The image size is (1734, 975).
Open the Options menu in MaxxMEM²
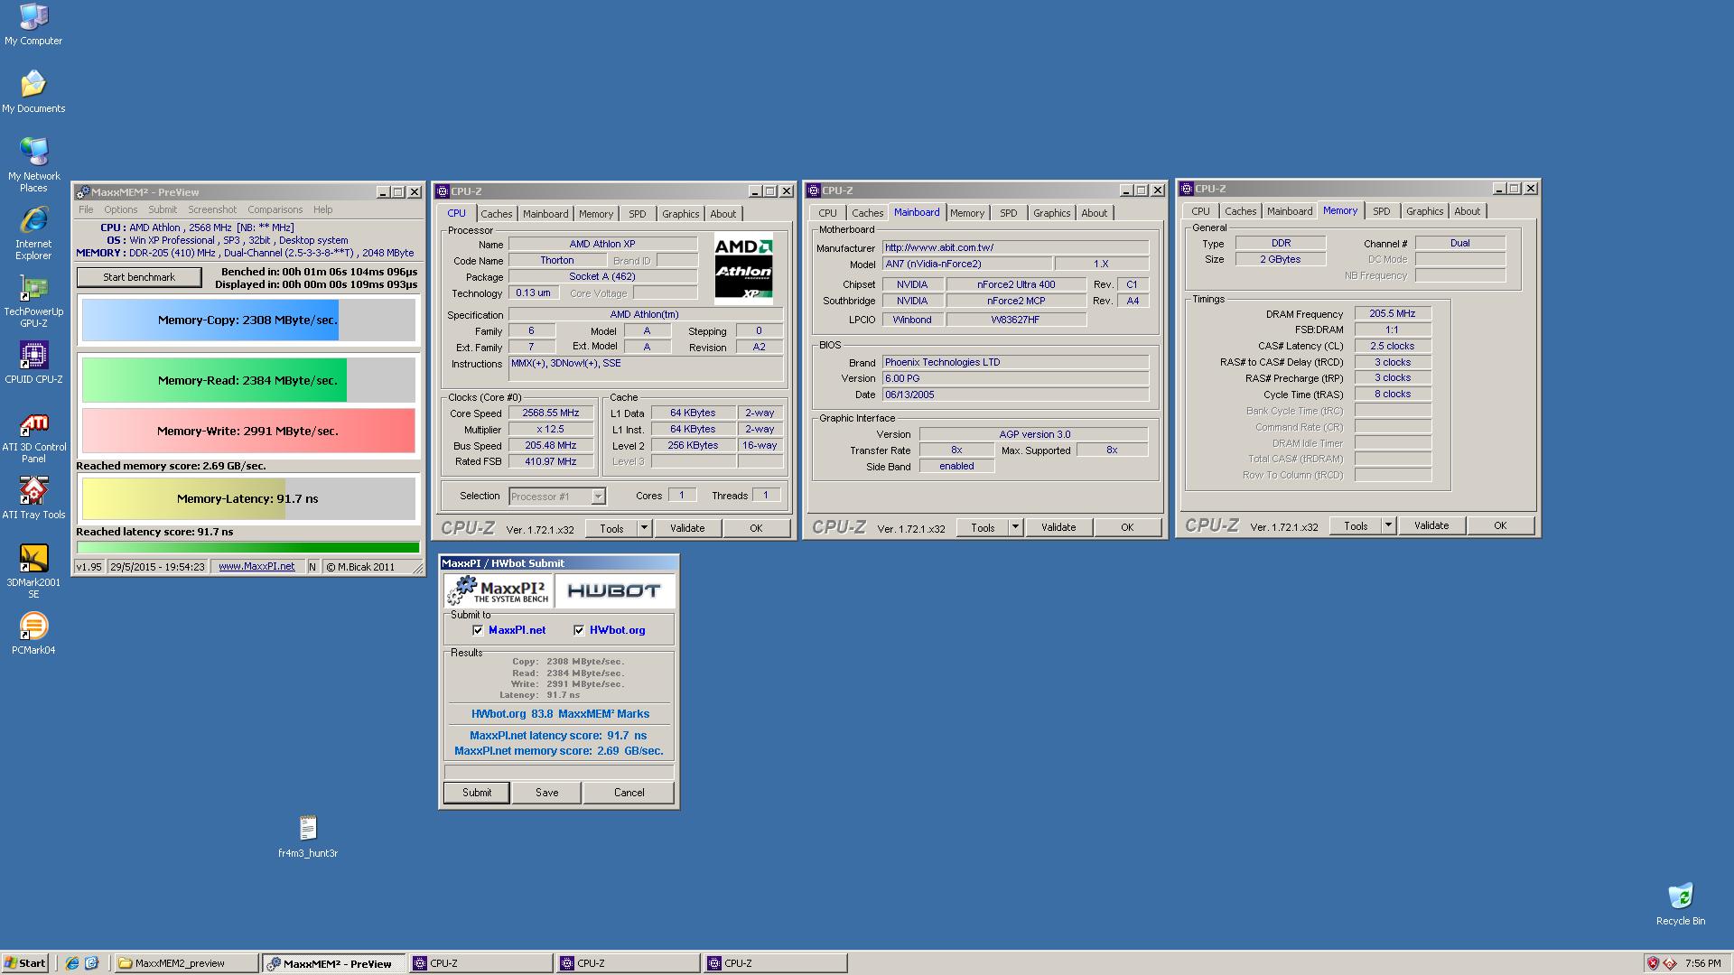[121, 209]
